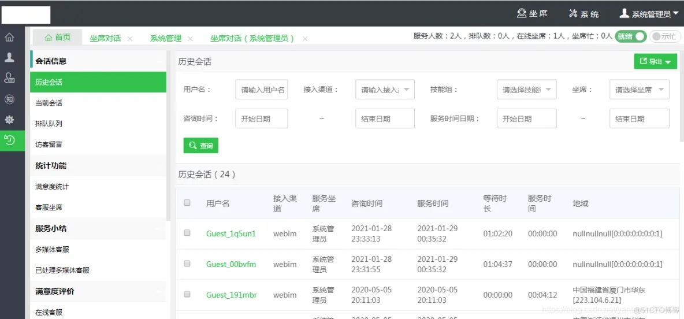Select 历史会话 in the side menu
Image resolution: width=684 pixels, height=319 pixels.
(98, 82)
